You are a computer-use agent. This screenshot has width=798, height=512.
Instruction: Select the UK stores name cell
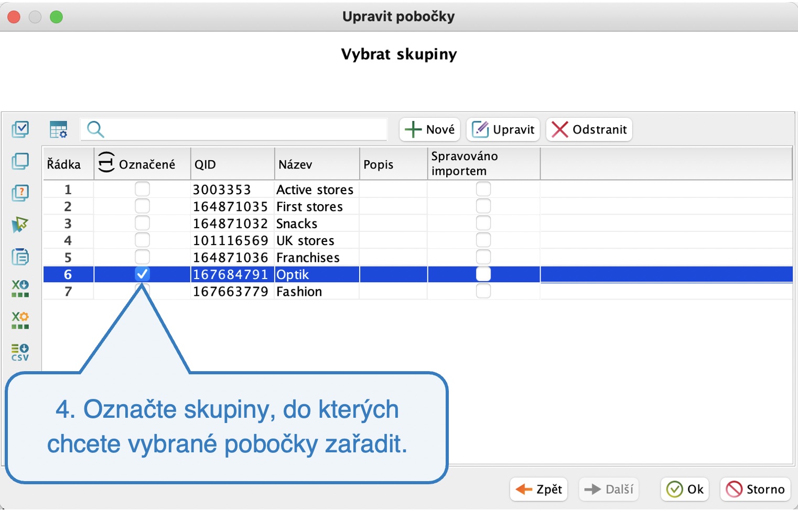[x=317, y=240]
